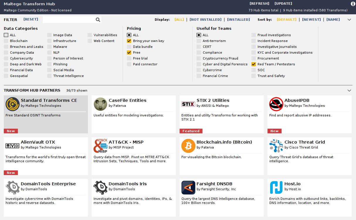Viewport: 356px width, 220px height.
Task: Enable the Malware data category
Action: click(x=50, y=47)
